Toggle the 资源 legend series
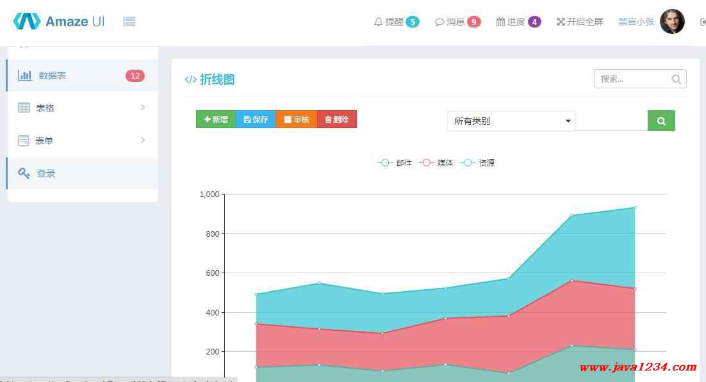The width and height of the screenshot is (706, 382). point(477,163)
